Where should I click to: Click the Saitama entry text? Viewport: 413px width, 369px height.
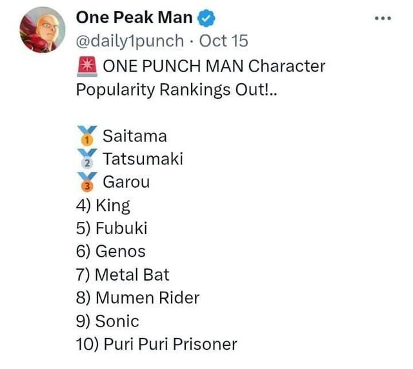pyautogui.click(x=134, y=136)
